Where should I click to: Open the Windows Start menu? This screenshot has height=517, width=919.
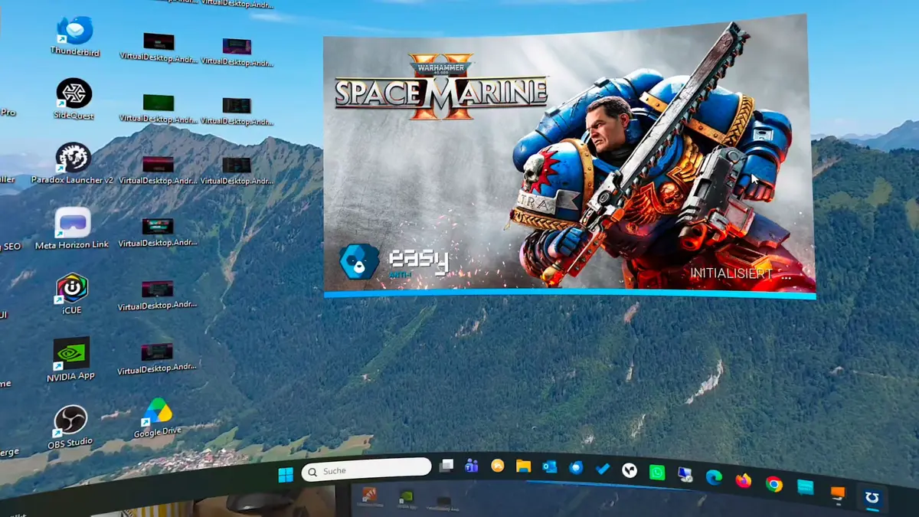[286, 475]
